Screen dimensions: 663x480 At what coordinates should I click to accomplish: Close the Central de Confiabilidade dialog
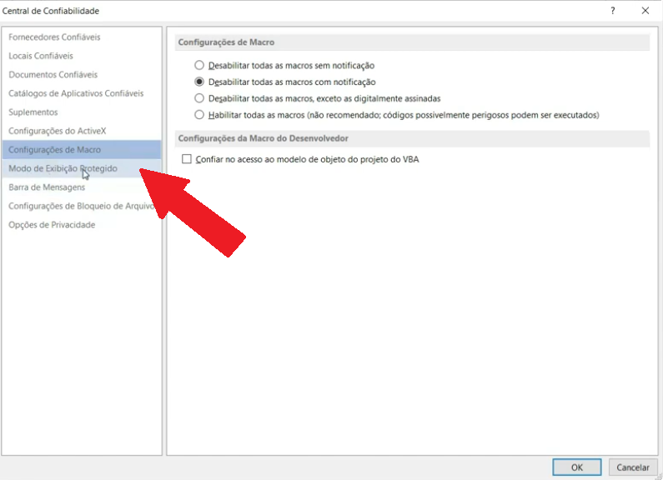point(645,11)
